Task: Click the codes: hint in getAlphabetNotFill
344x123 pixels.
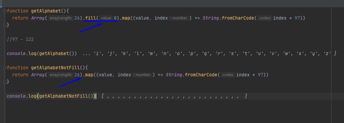Action: tap(228, 75)
